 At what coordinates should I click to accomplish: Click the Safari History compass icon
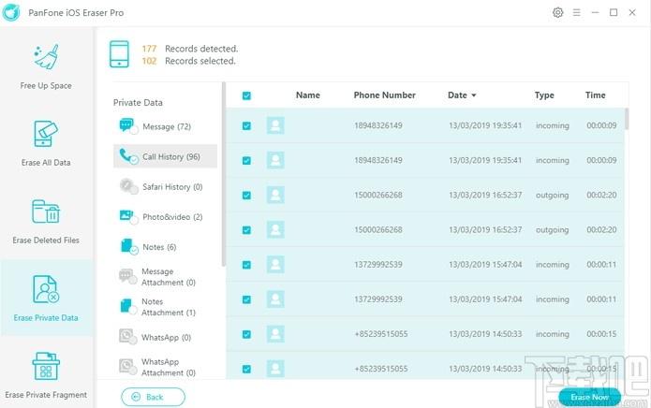point(127,186)
